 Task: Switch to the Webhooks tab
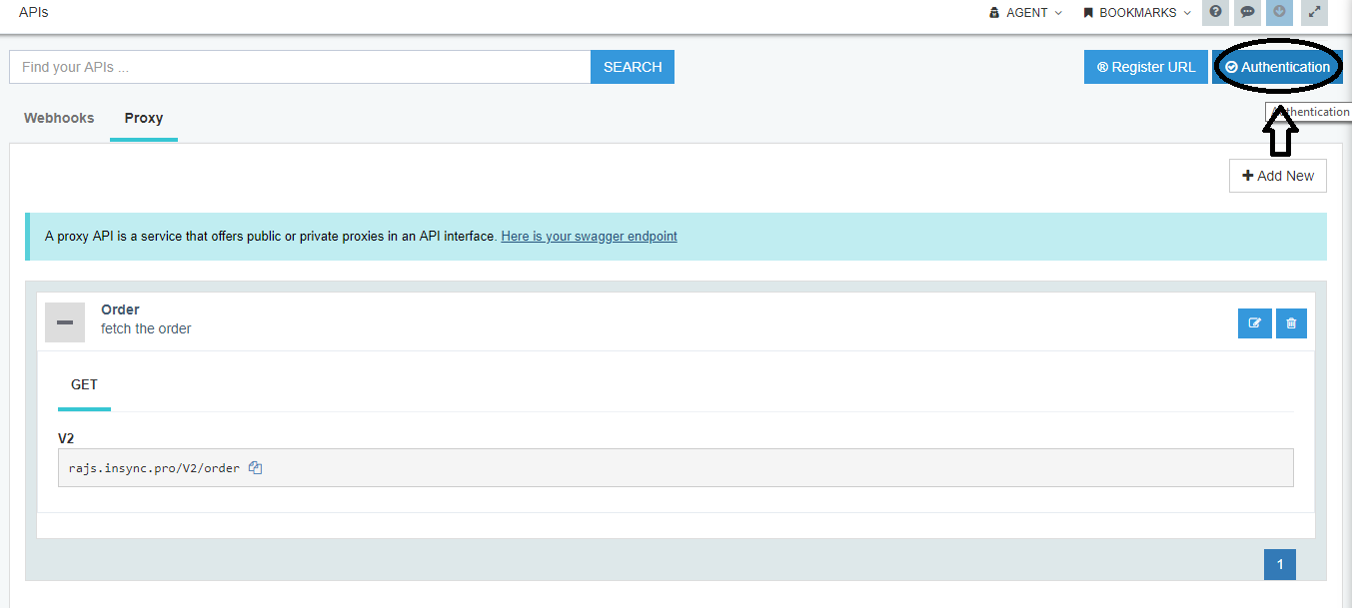pos(59,118)
